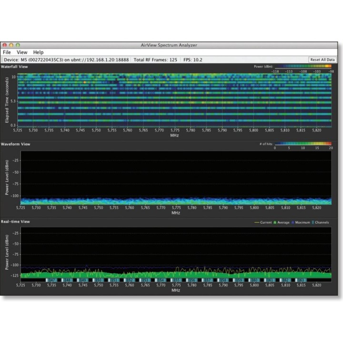Select channel 155 marker in Real-time View
The image size is (343, 343).
[176, 280]
